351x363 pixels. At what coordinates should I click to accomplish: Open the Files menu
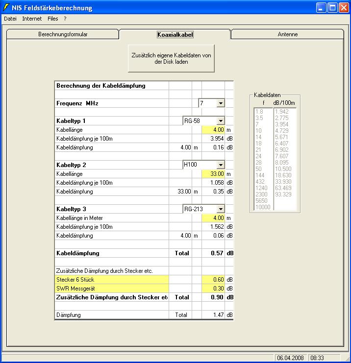52,19
